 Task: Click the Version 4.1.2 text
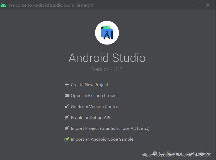click(x=107, y=69)
